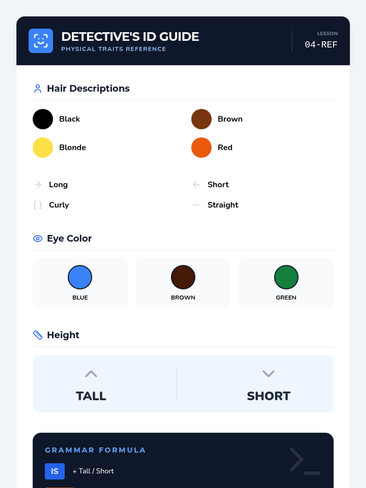The height and width of the screenshot is (488, 366).
Task: Choose the BROWN eye color card
Action: click(183, 283)
